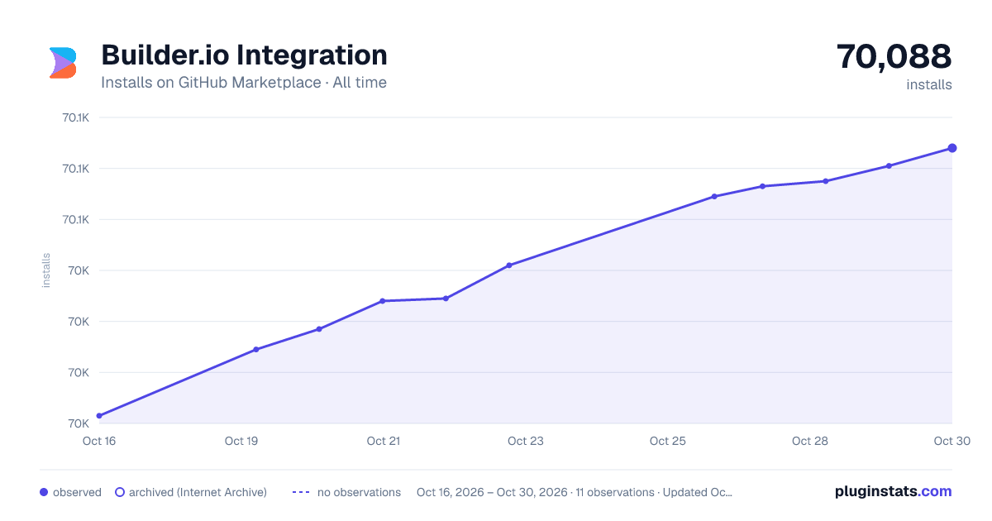The height and width of the screenshot is (521, 992).
Task: Click the dashed no-observations legend line
Action: pos(301,492)
